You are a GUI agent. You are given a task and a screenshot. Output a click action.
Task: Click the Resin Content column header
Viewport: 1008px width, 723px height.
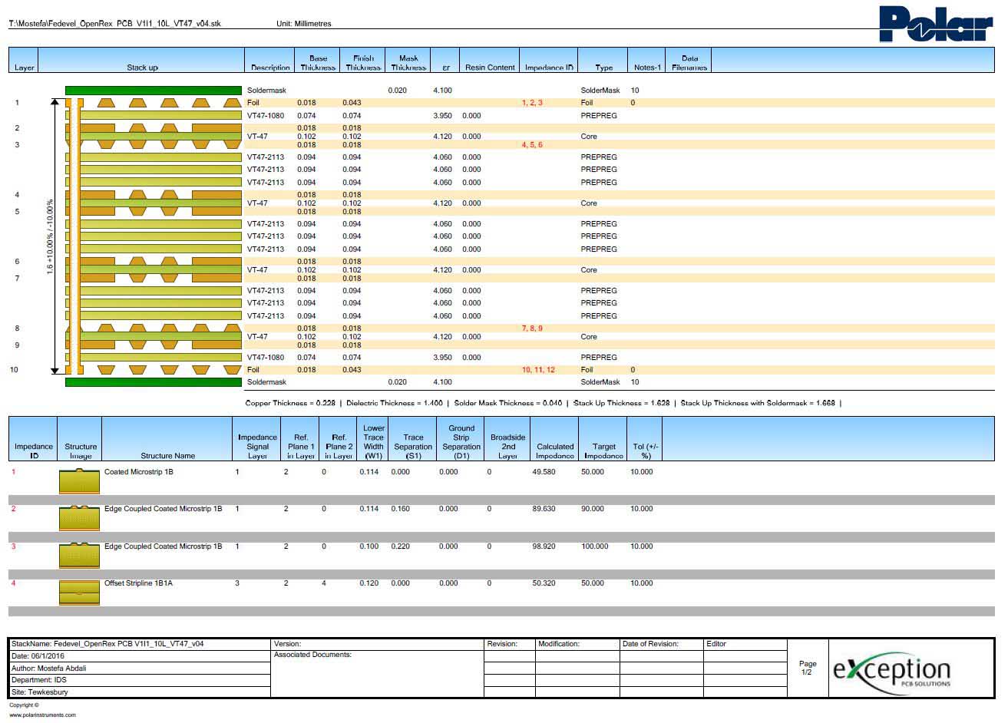pos(490,68)
